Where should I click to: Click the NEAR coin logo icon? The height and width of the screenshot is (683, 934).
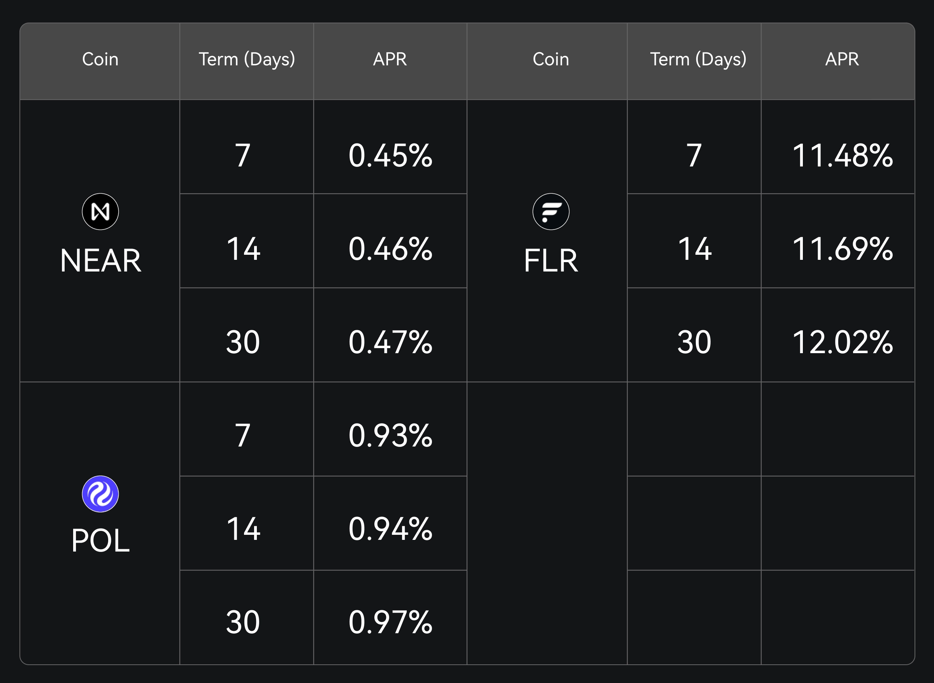click(100, 212)
